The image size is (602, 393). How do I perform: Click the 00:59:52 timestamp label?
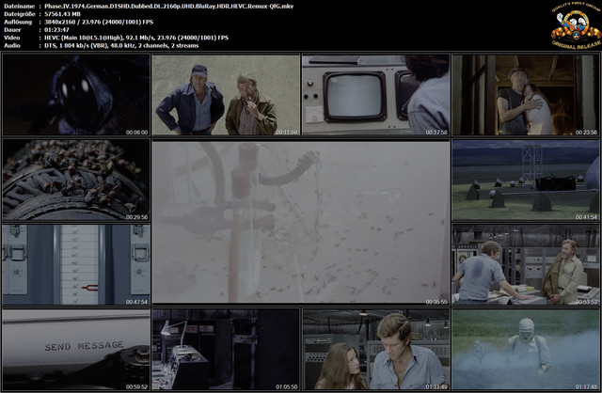coord(136,386)
